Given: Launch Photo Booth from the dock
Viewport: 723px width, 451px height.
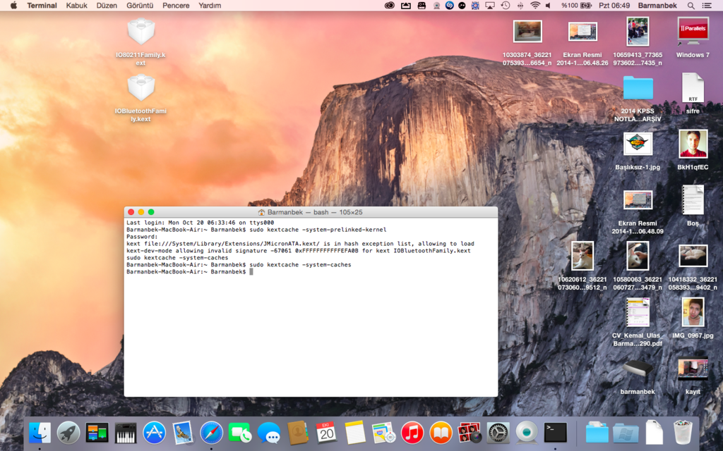Looking at the screenshot, I should (x=470, y=433).
